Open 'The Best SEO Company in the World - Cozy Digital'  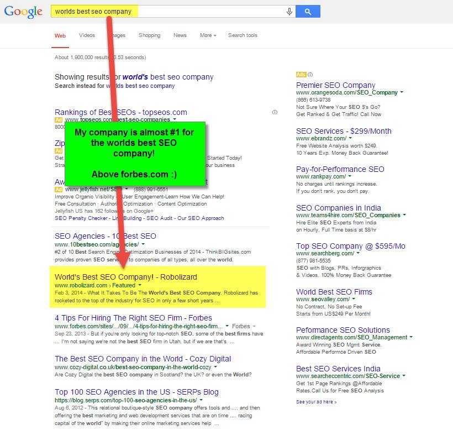[143, 359]
